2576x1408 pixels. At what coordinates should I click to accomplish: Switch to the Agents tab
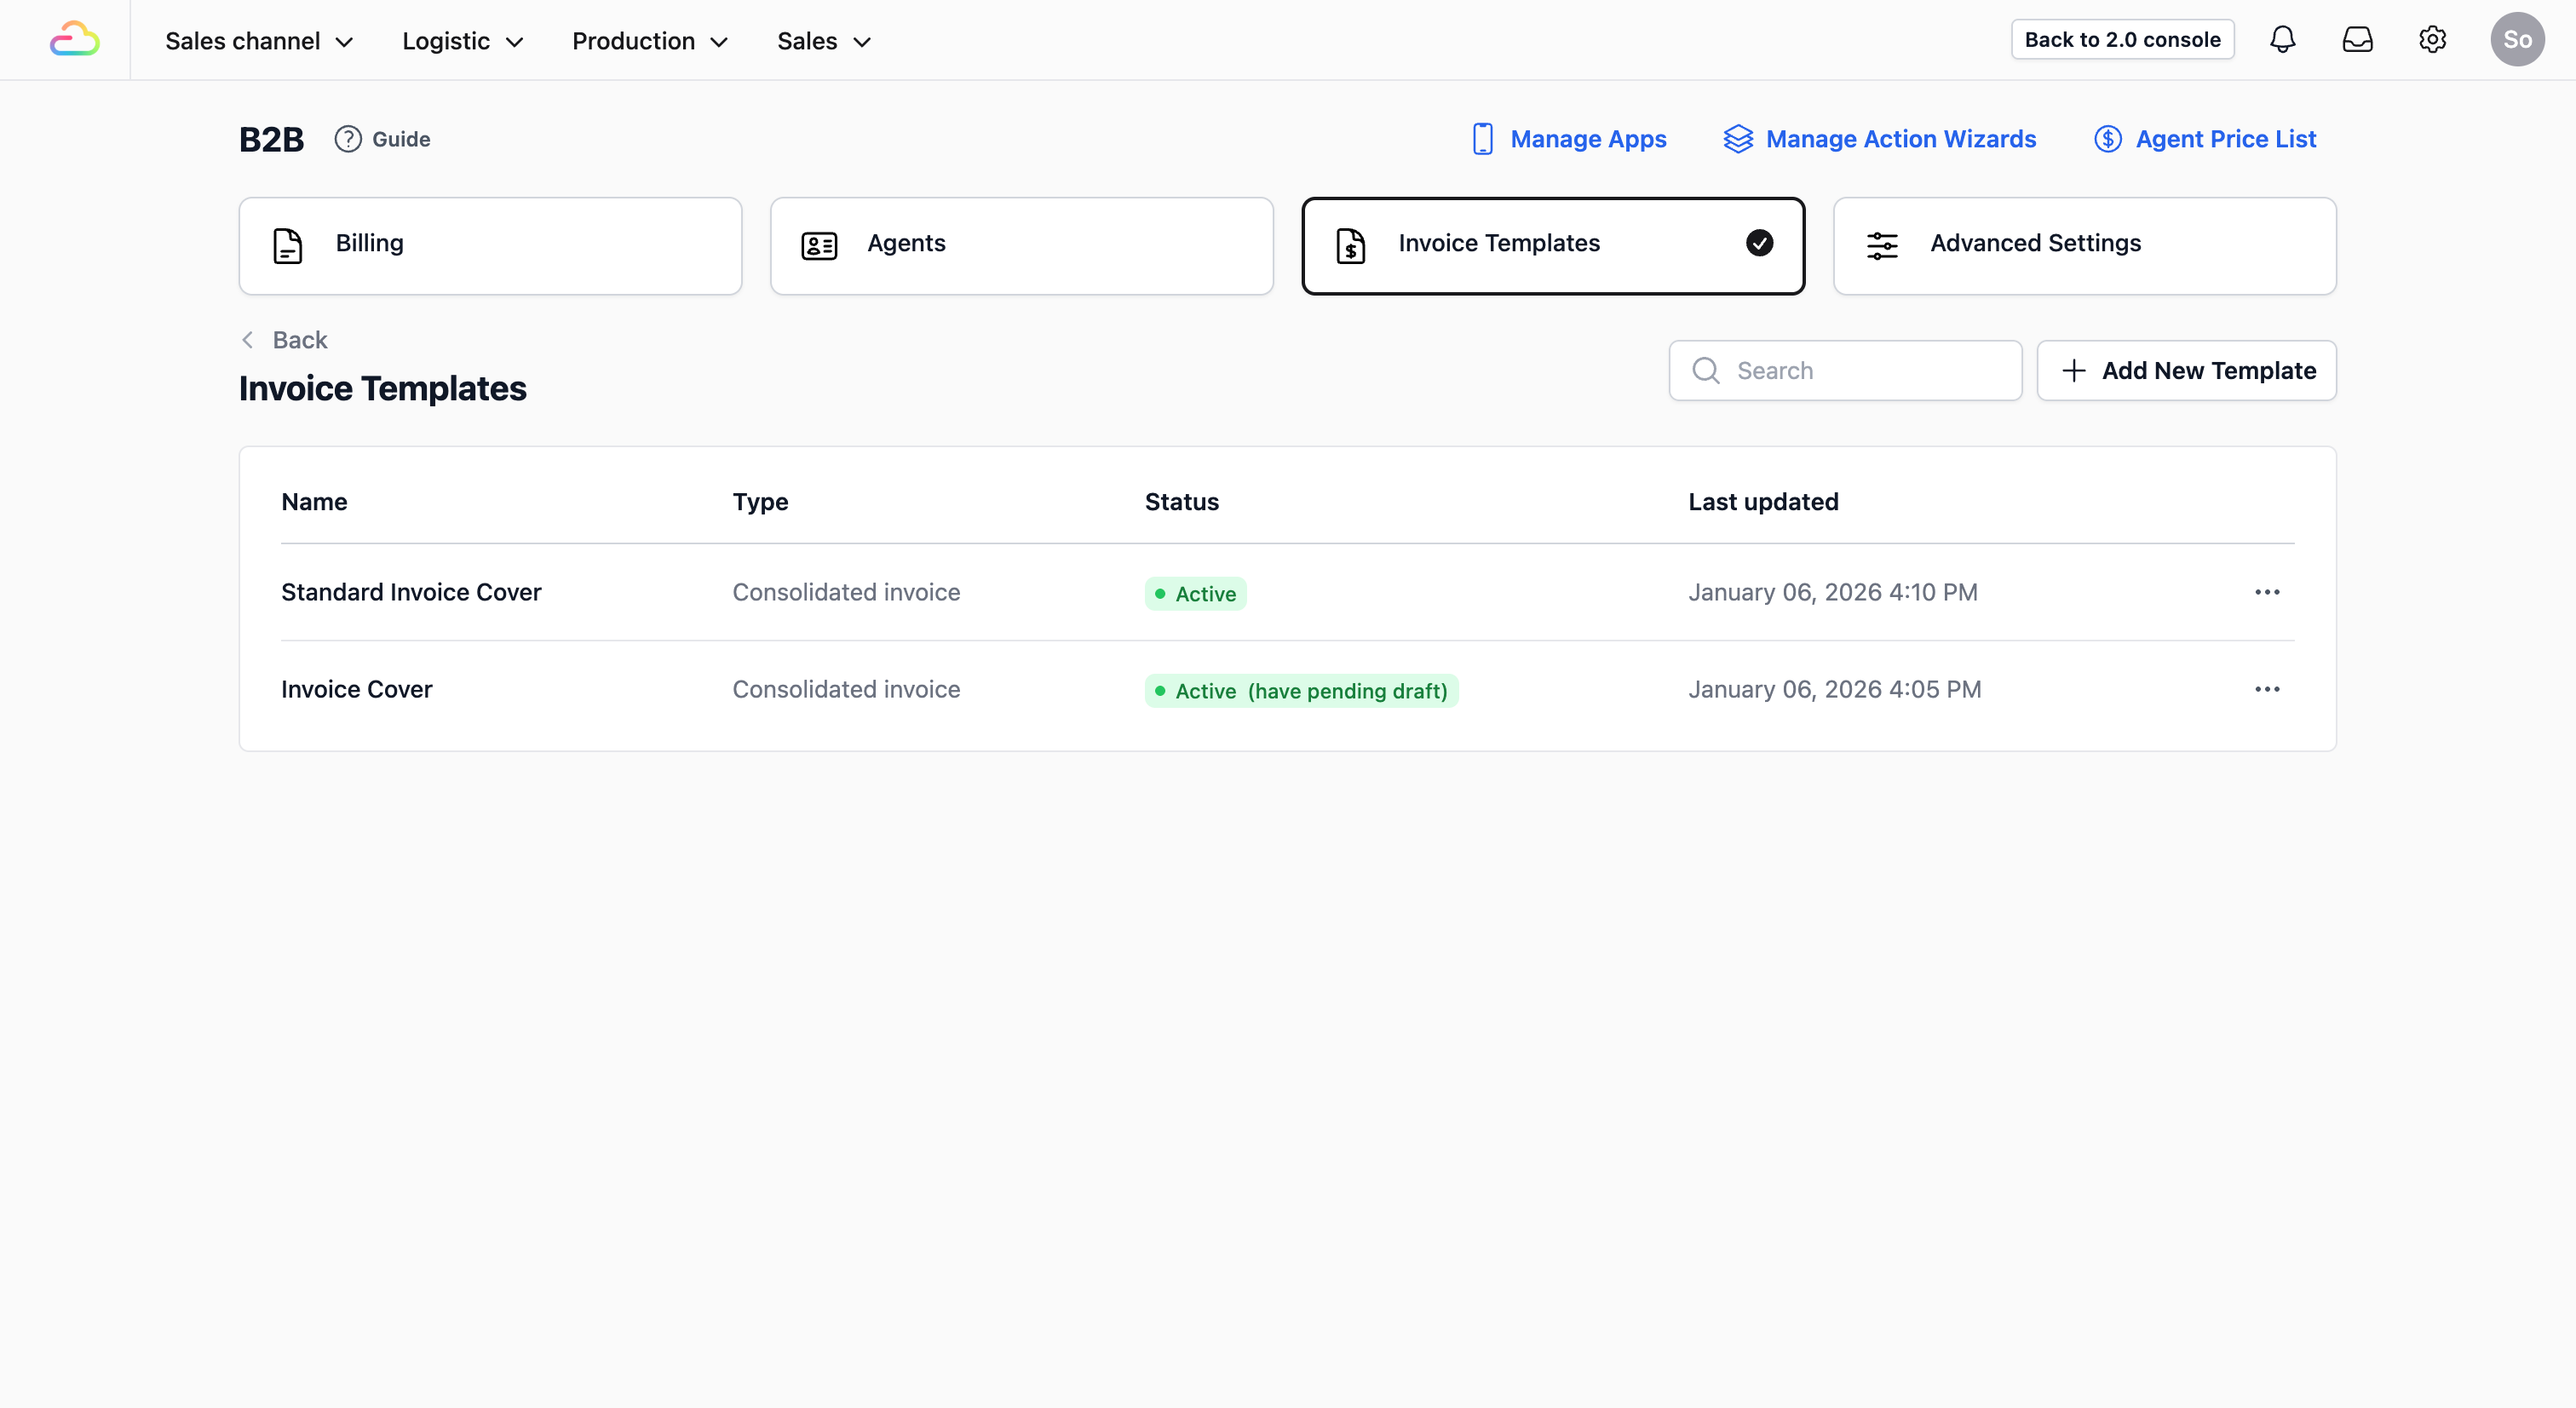click(1021, 245)
